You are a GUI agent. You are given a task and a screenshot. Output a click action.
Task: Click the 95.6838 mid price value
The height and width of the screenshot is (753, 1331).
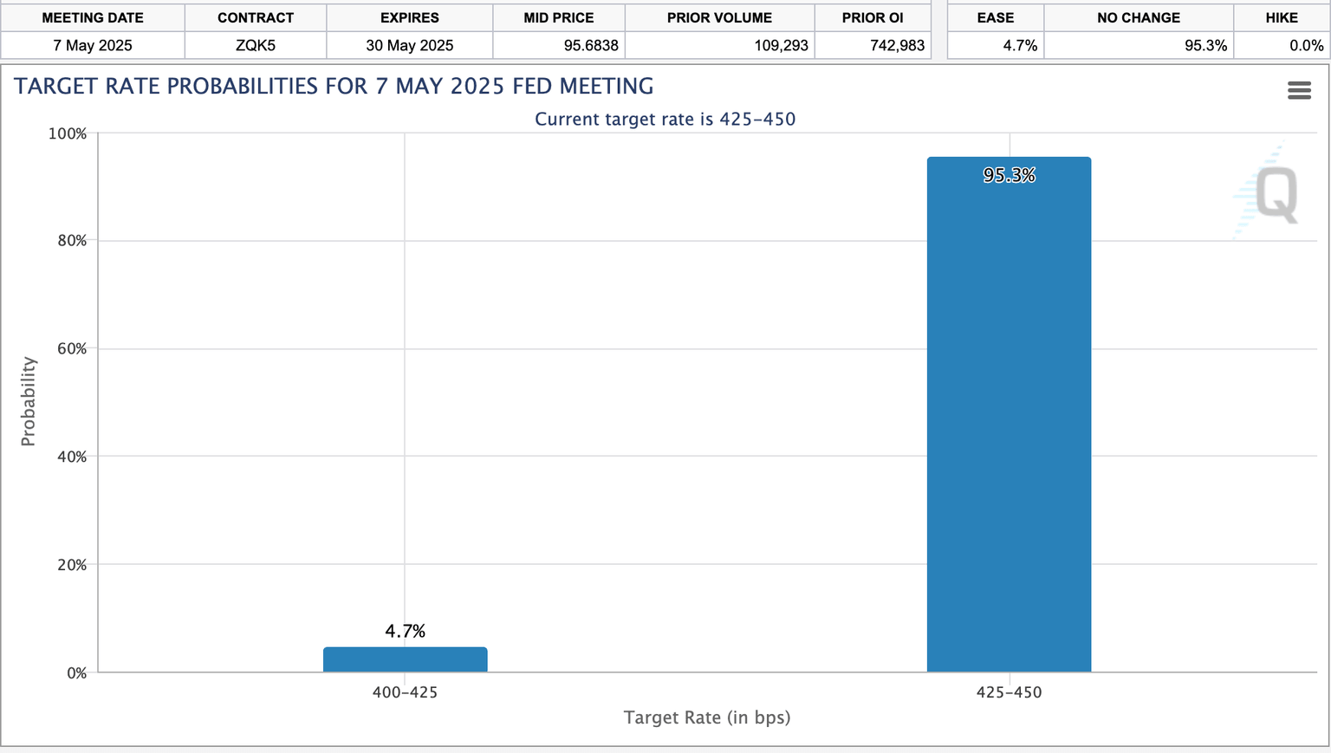590,45
